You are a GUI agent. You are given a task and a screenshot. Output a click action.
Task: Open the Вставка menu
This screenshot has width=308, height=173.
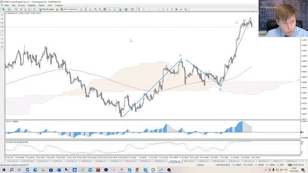21,5
